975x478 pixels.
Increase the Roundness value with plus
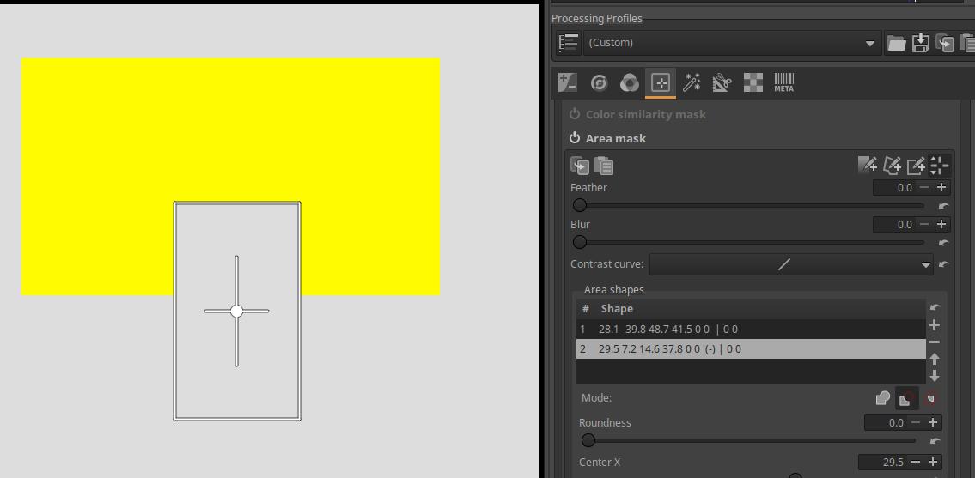tap(933, 422)
